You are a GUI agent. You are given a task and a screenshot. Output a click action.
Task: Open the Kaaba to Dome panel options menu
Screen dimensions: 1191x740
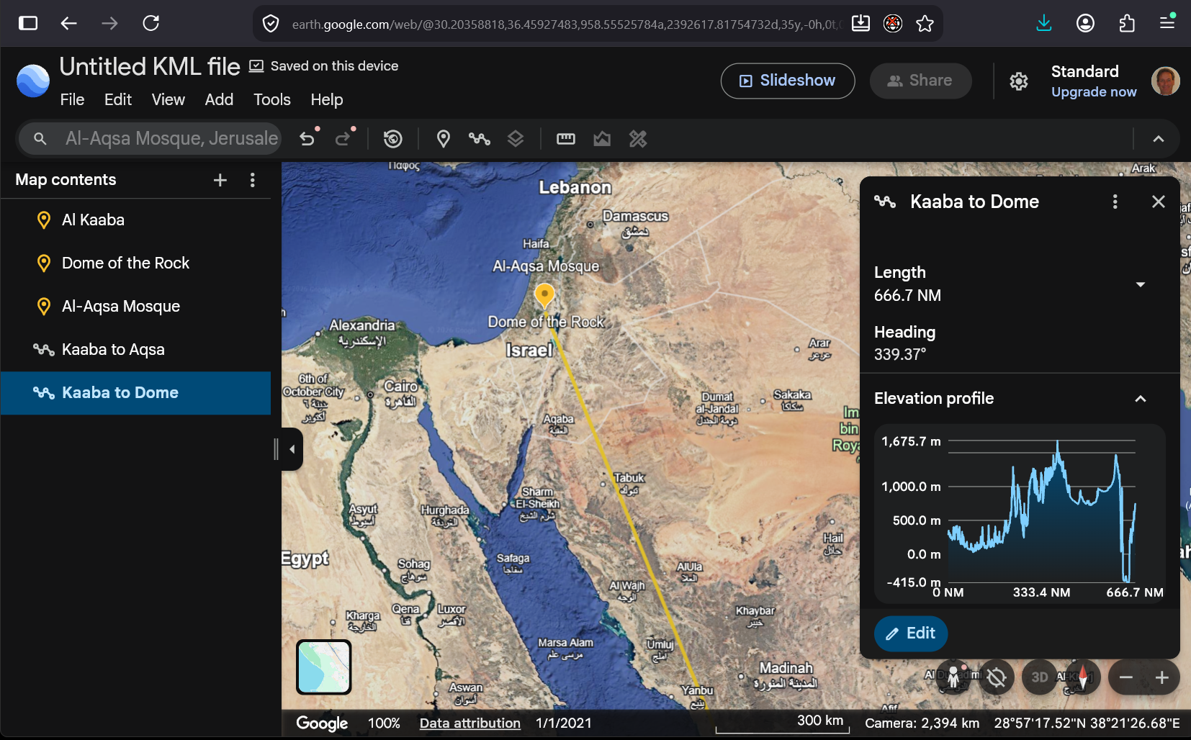(x=1115, y=202)
